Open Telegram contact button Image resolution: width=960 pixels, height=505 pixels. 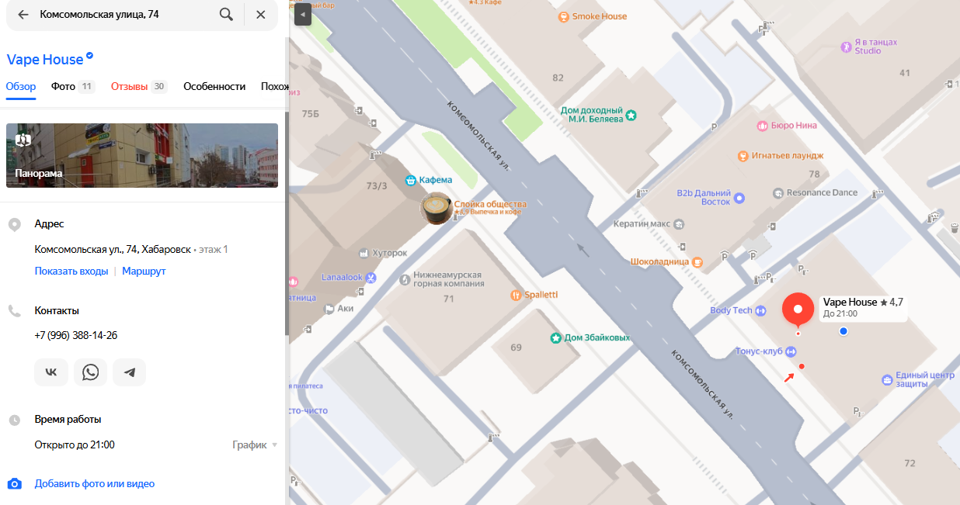130,372
